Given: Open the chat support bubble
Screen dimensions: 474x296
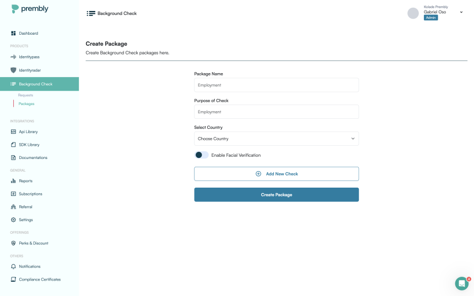Looking at the screenshot, I should tap(461, 283).
